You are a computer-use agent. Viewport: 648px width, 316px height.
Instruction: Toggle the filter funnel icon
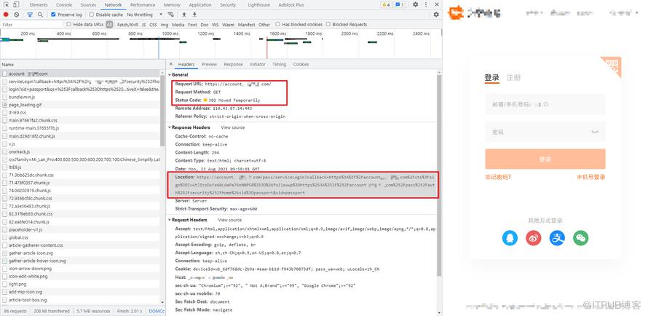pos(30,15)
